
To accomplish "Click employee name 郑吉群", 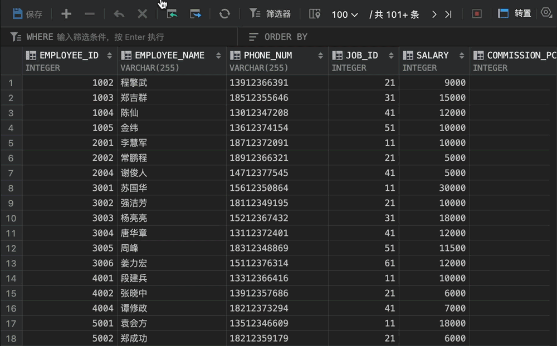I will pos(134,97).
